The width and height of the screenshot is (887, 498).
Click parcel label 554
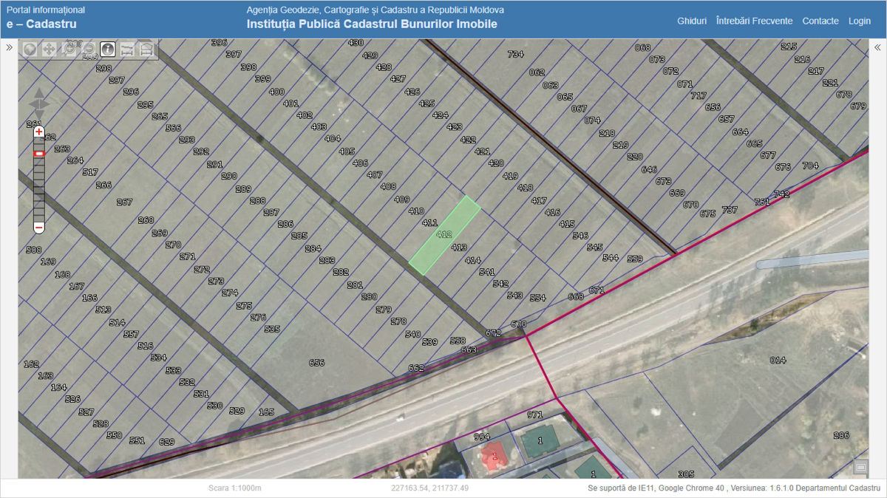coord(537,299)
